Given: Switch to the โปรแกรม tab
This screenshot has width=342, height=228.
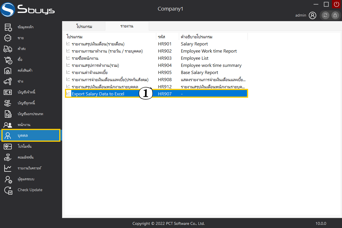Looking at the screenshot, I should pos(84,26).
